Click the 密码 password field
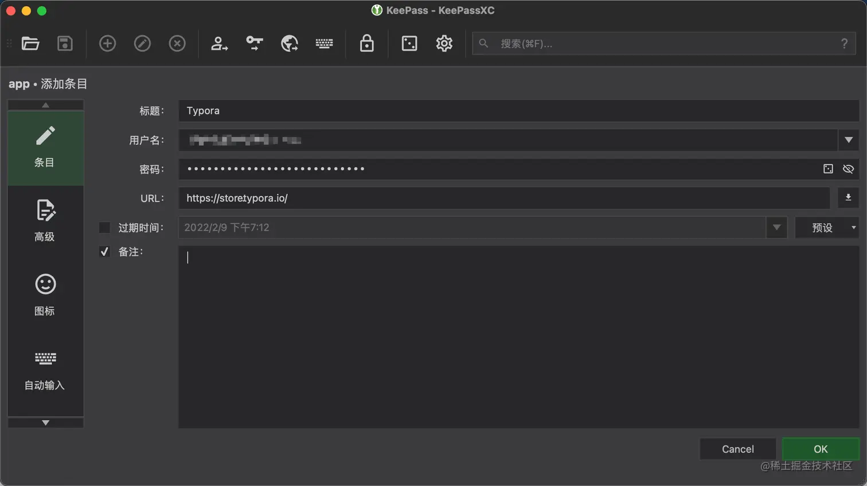Screen dimensions: 867x486 tap(518, 169)
